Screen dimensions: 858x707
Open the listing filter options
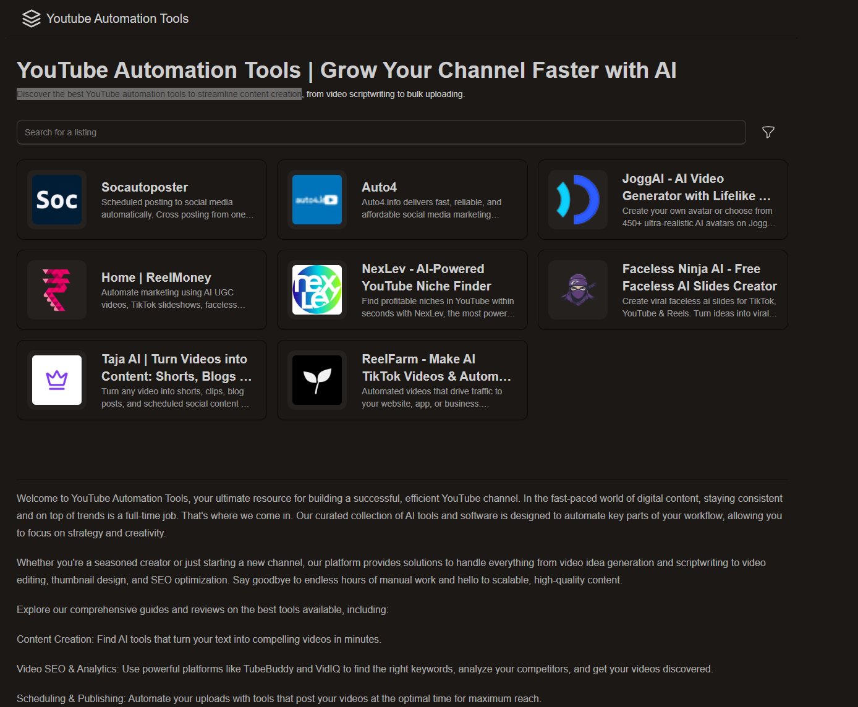coord(768,132)
